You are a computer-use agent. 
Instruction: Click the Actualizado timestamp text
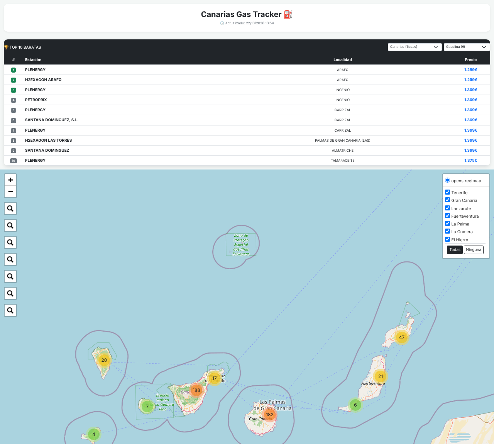(x=247, y=23)
